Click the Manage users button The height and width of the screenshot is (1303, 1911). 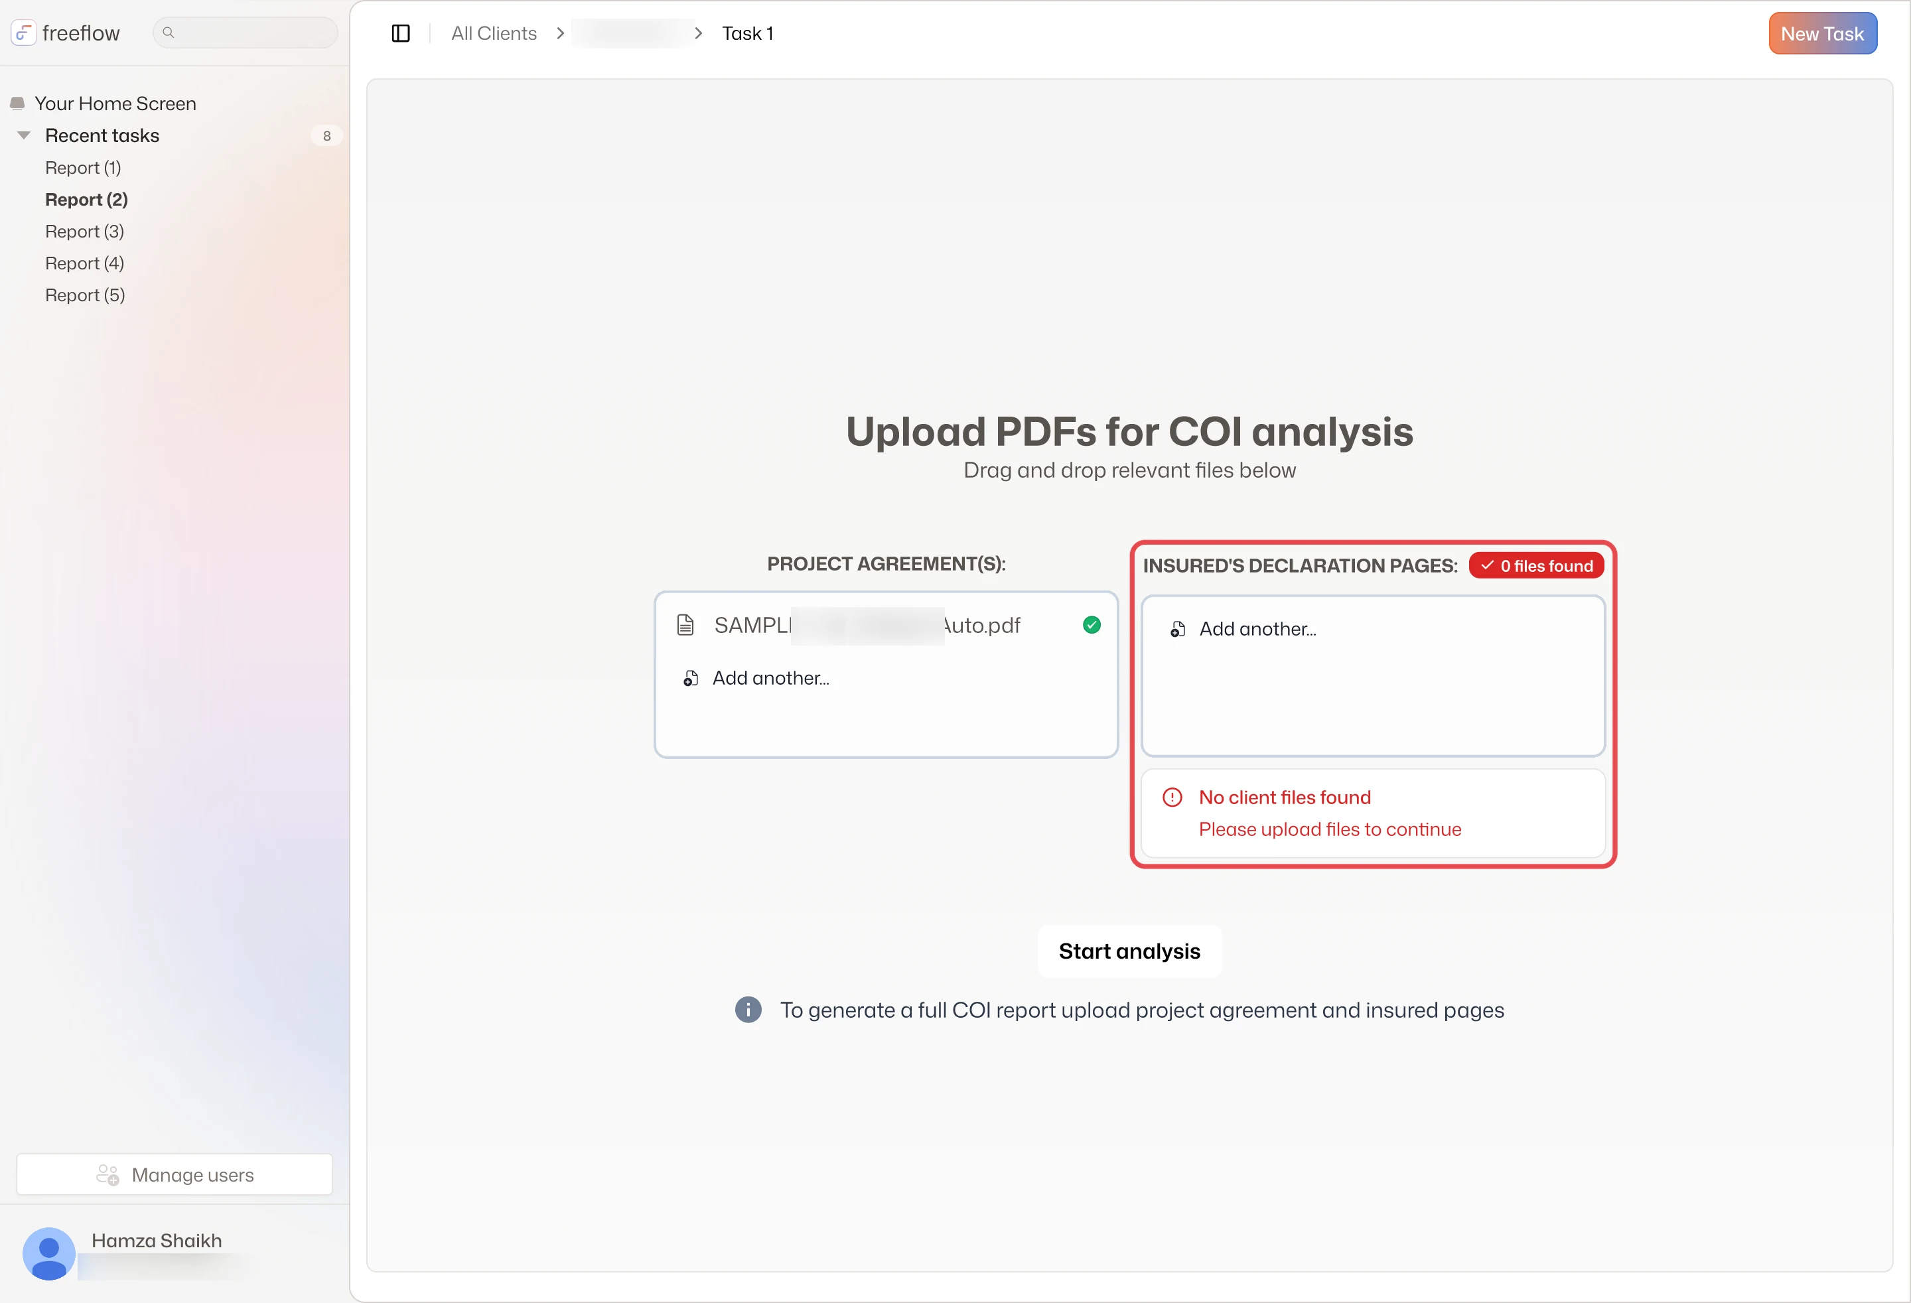175,1175
